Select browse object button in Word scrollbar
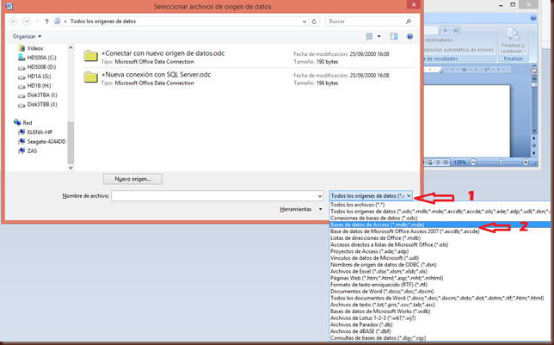The height and width of the screenshot is (345, 554). click(x=534, y=145)
